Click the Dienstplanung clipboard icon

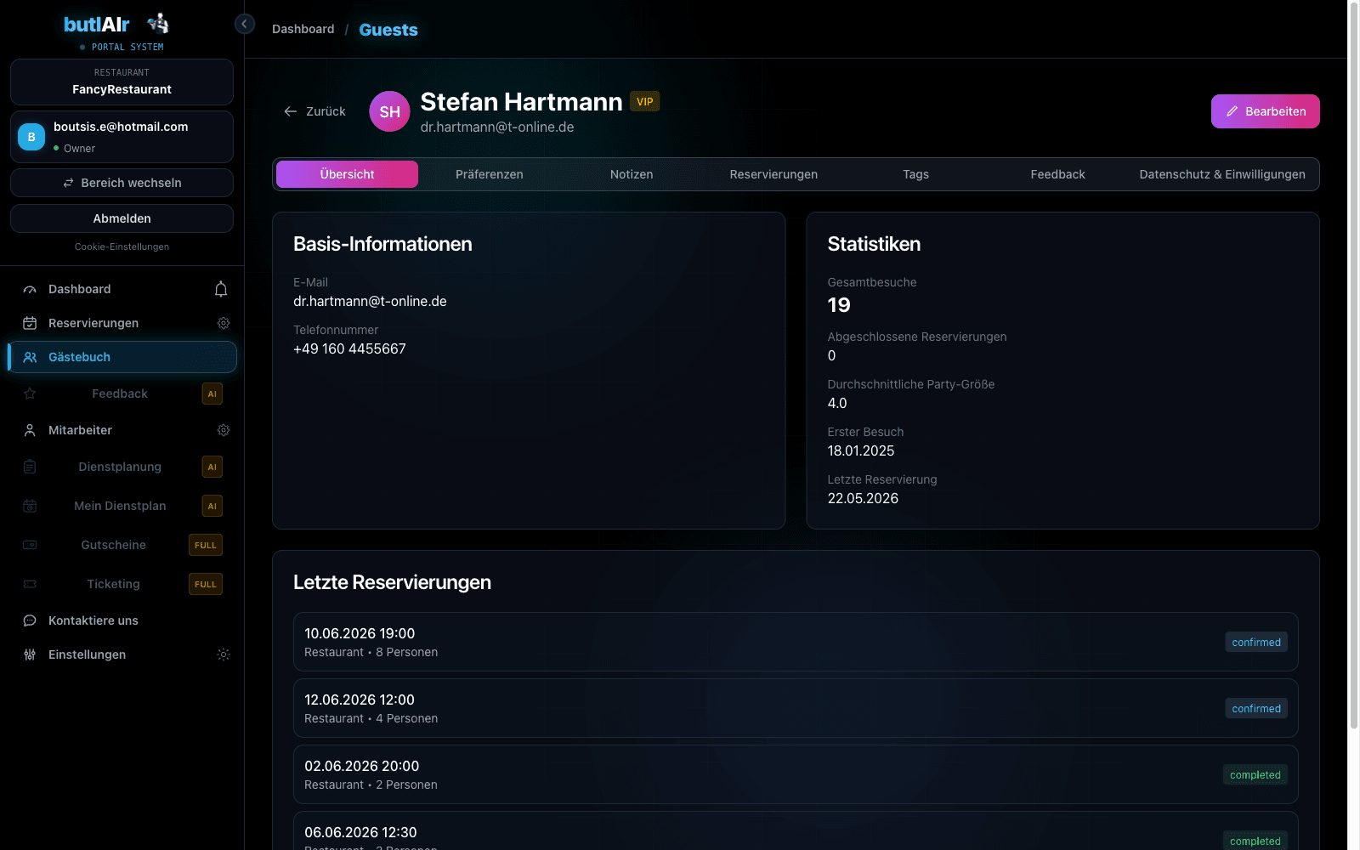[x=30, y=467]
